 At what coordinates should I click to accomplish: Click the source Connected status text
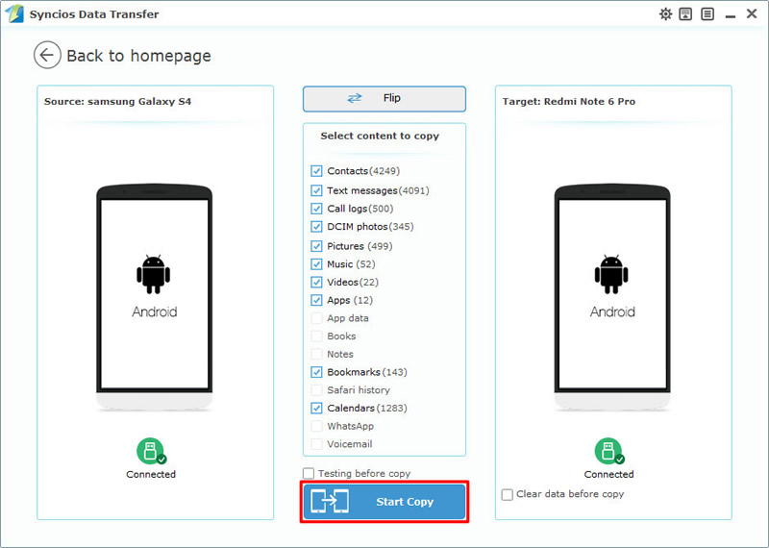tap(151, 474)
